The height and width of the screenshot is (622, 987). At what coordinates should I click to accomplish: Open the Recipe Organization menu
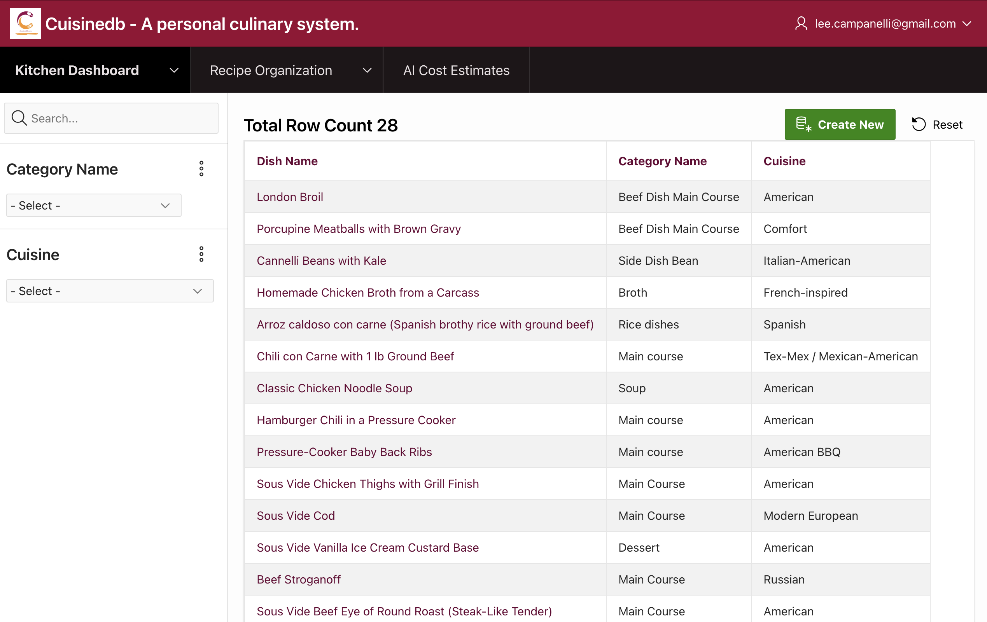pyautogui.click(x=271, y=70)
